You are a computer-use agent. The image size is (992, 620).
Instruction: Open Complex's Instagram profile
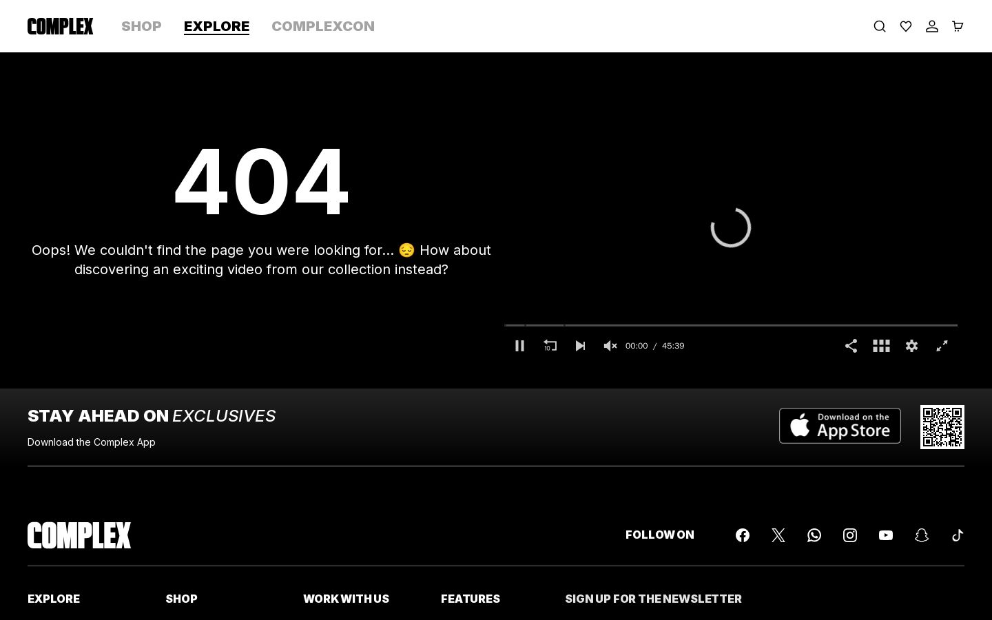pyautogui.click(x=850, y=535)
